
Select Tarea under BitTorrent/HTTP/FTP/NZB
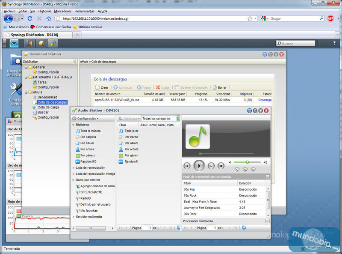(x=39, y=82)
